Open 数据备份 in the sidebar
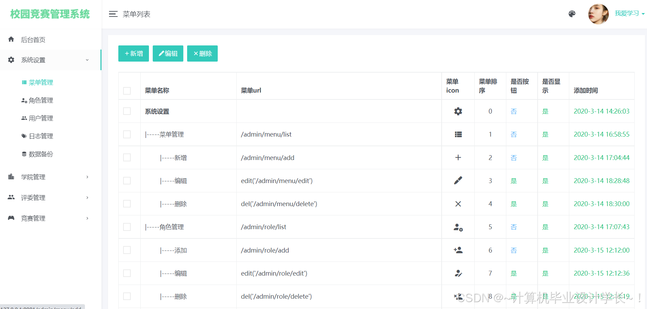 [x=37, y=154]
